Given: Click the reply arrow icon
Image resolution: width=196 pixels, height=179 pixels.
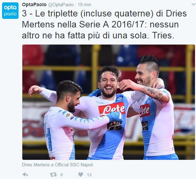Looking at the screenshot, I should (25, 175).
